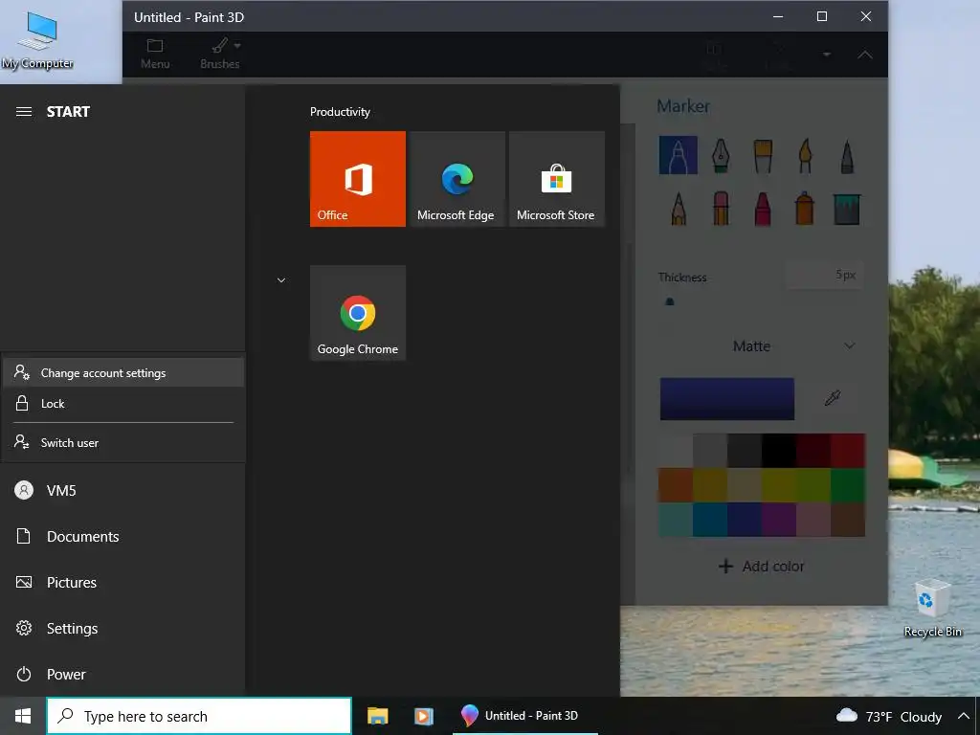
Task: Collapse the Paint 3D ribbon arrow
Action: (865, 55)
